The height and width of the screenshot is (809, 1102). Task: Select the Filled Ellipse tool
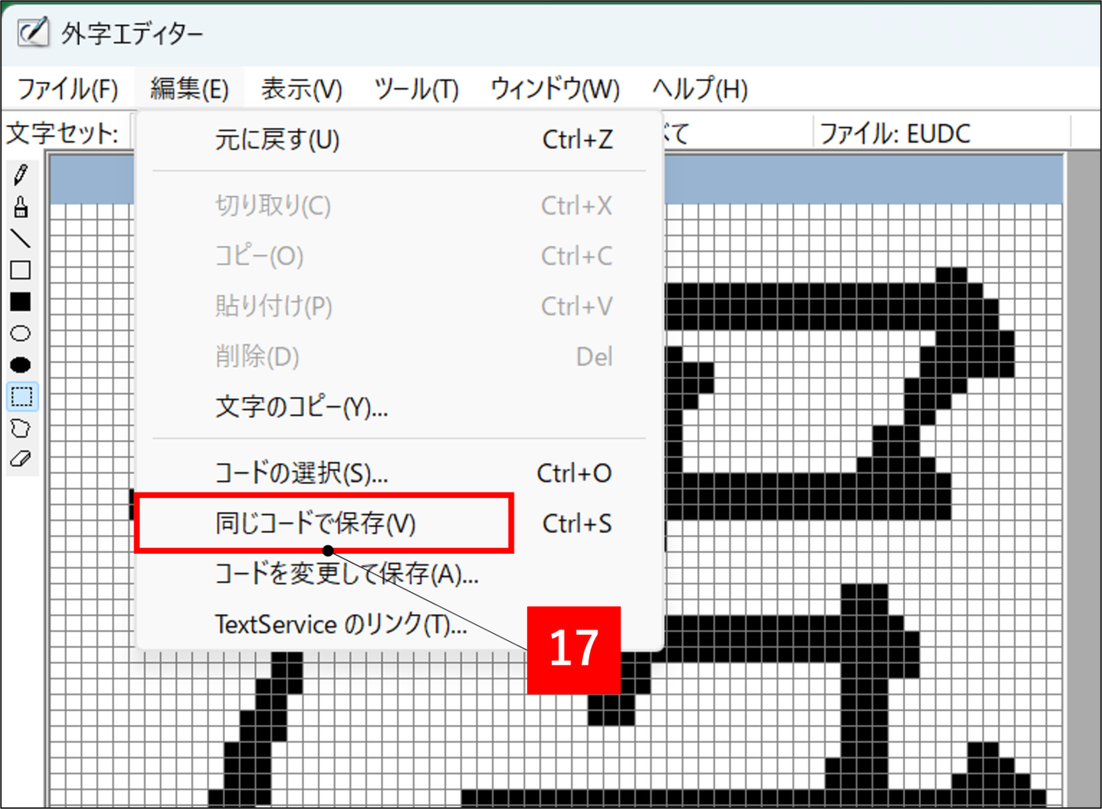coord(20,364)
